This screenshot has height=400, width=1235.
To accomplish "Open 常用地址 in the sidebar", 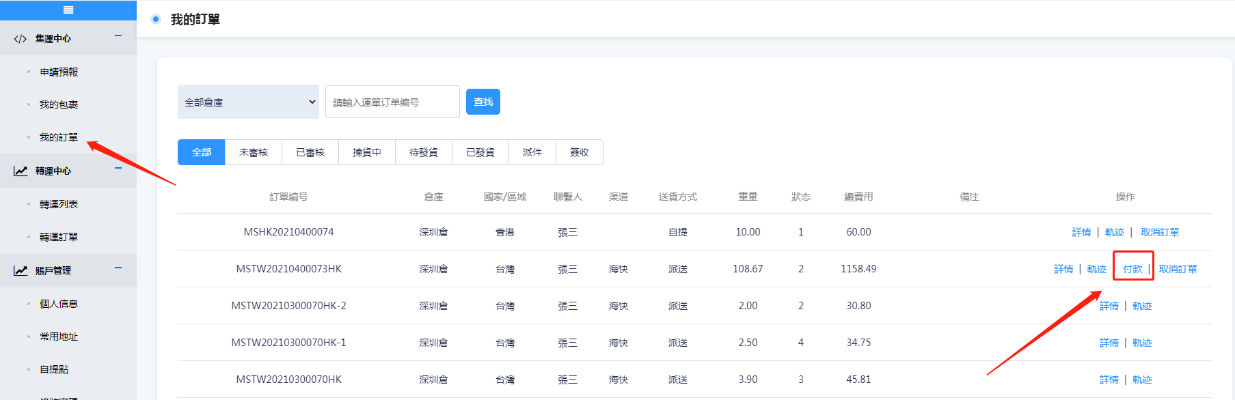I will click(x=59, y=337).
